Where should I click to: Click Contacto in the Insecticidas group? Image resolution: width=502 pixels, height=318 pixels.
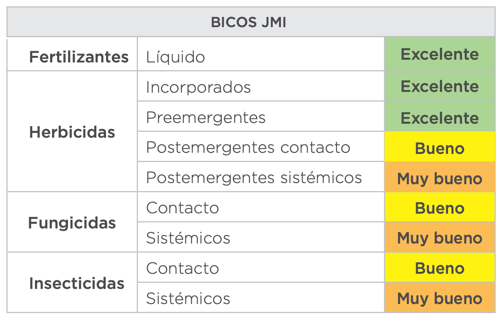click(x=182, y=268)
